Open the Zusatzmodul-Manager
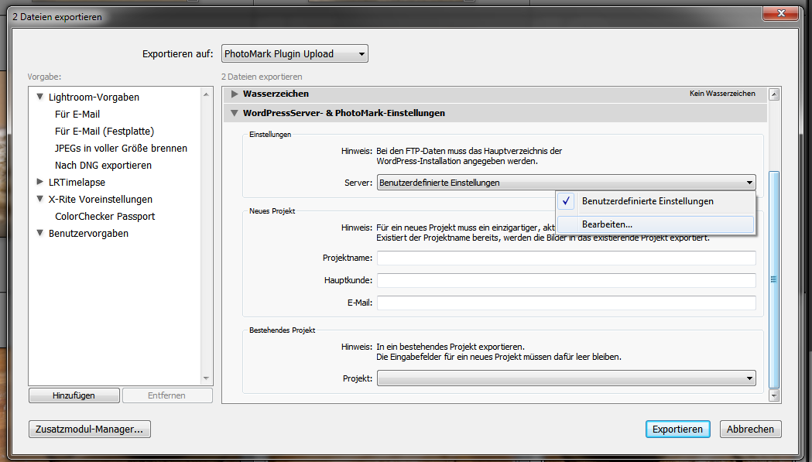 (x=89, y=429)
